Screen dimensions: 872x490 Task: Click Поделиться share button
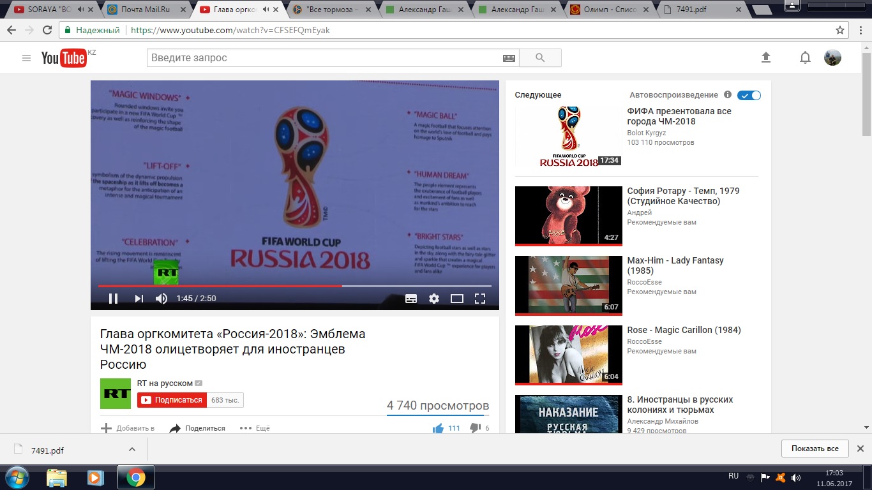[197, 428]
